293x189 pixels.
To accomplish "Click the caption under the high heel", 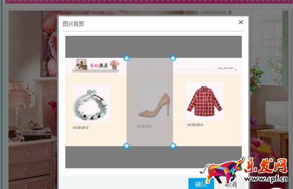I will click(x=145, y=126).
